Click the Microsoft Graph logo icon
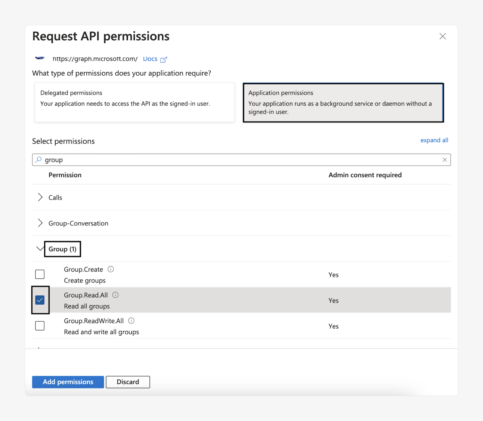The image size is (483, 421). (40, 58)
